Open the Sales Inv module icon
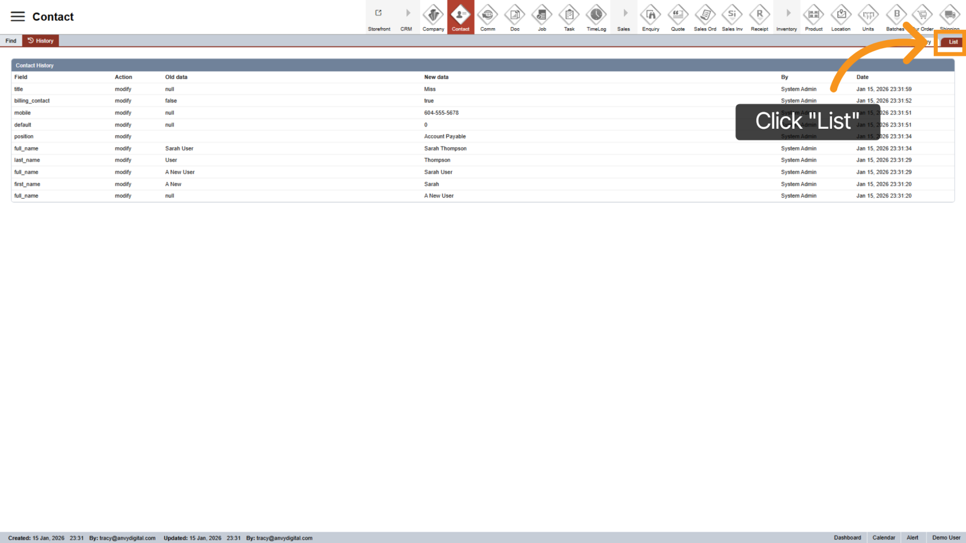The width and height of the screenshot is (966, 543). 732,15
